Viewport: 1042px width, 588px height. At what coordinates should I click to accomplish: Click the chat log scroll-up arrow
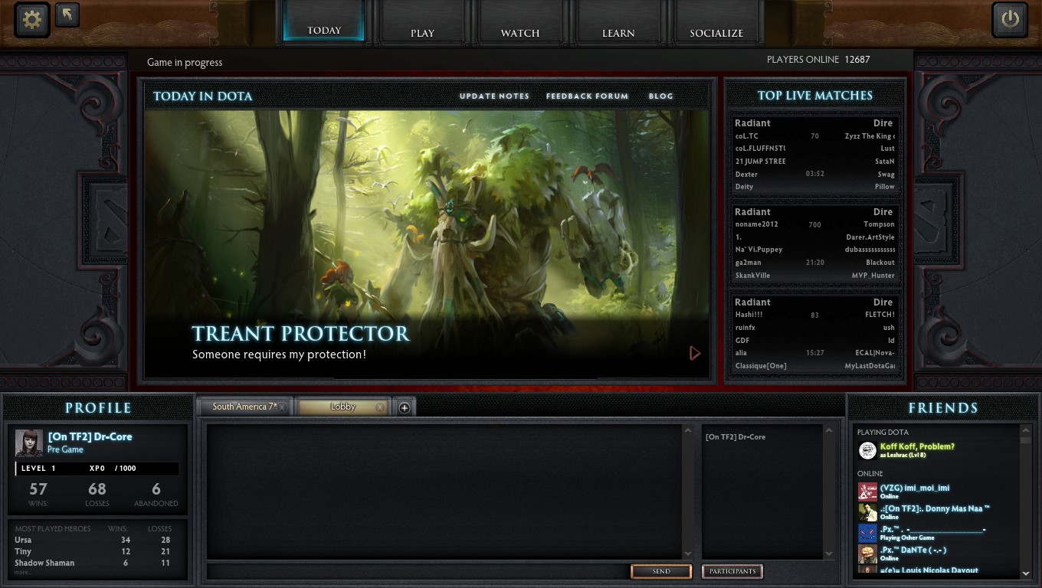click(687, 430)
